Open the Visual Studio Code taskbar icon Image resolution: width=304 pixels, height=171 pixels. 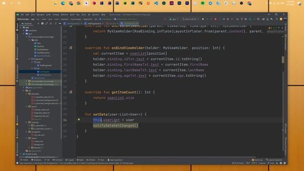click(x=156, y=3)
